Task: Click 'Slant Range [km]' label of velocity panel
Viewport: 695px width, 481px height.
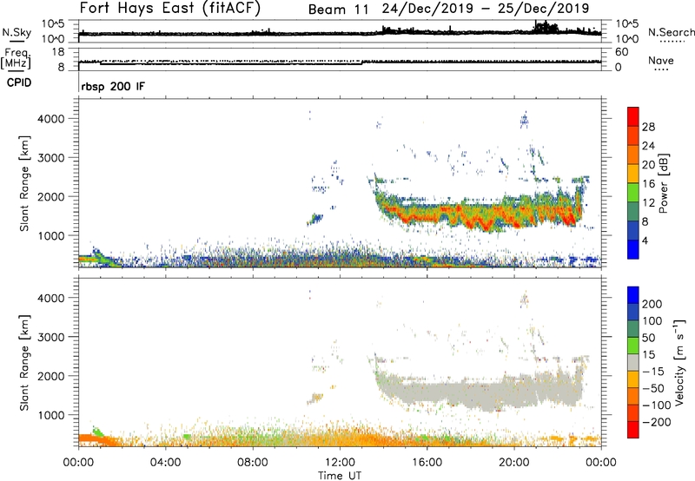Action: tap(24, 362)
